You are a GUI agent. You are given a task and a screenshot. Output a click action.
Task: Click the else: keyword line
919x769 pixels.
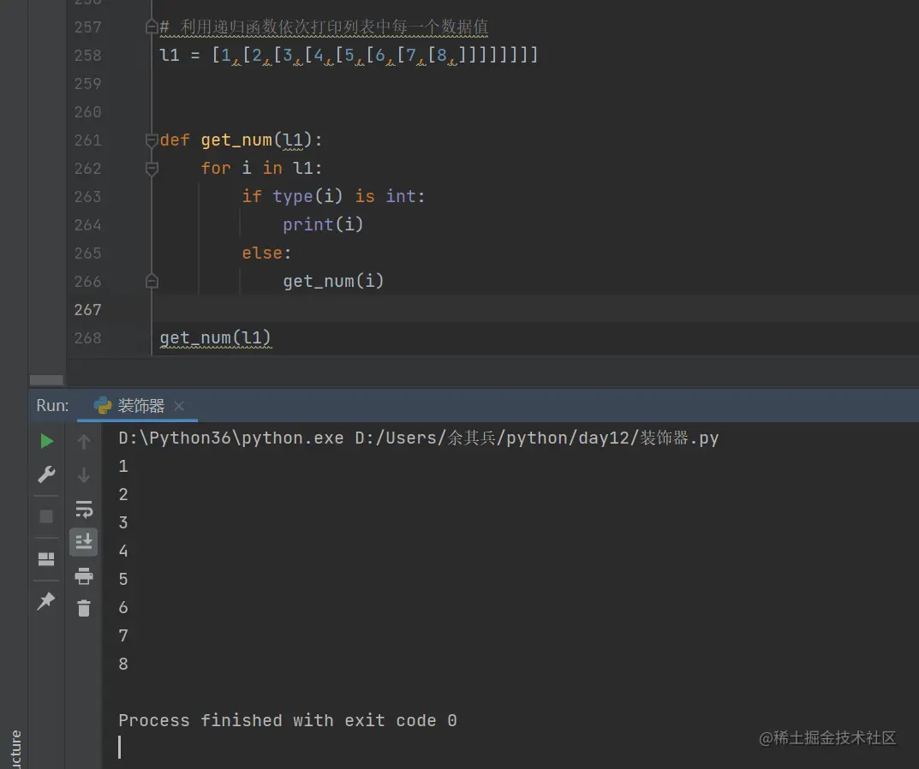[x=266, y=253]
